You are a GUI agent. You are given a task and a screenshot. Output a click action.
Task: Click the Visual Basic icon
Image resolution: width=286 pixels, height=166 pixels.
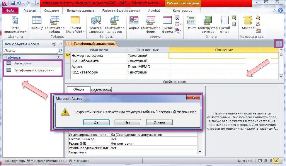(258, 30)
